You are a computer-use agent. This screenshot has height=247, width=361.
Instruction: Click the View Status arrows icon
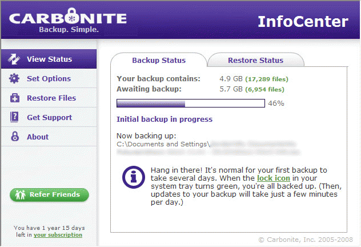click(x=14, y=59)
